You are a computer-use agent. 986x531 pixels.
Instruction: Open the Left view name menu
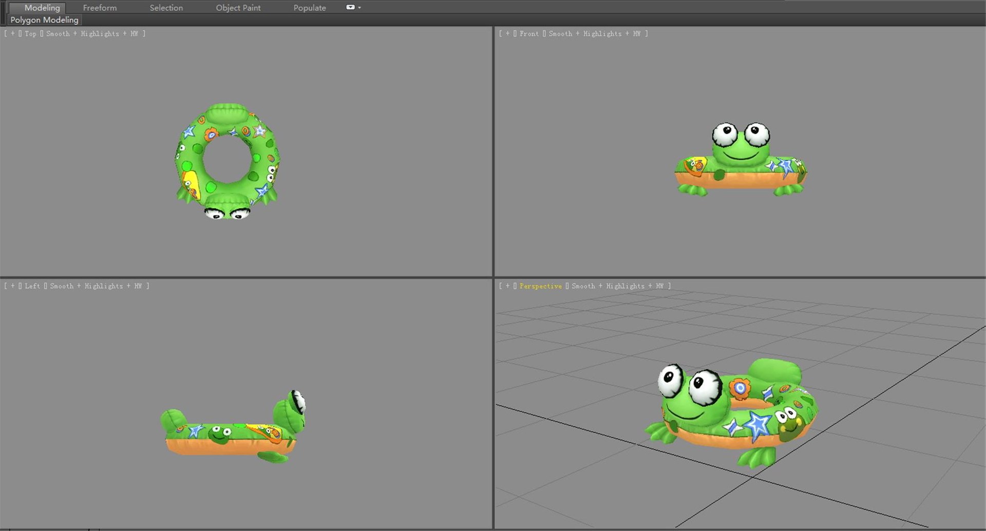click(x=32, y=286)
